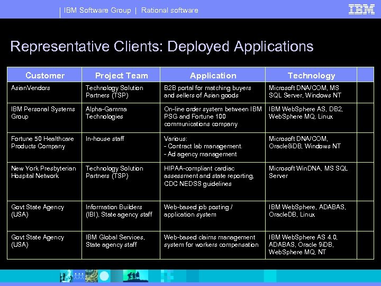This screenshot has width=381, height=286.
Task: Select 'Information Builders (IBI), State agency staff' cell
Action: pyautogui.click(x=121, y=216)
